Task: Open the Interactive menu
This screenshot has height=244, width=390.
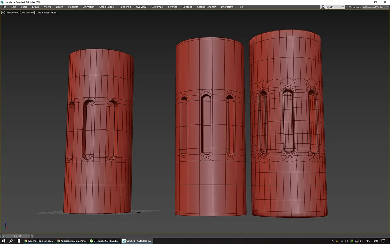Action: pyautogui.click(x=227, y=7)
